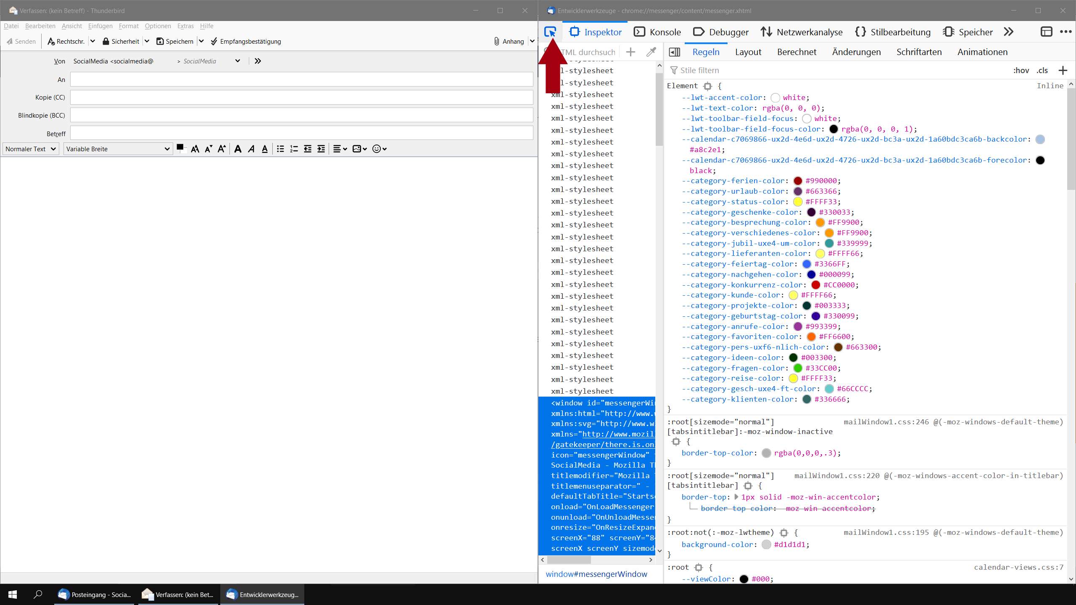Click the three-dot devtools options icon

click(1065, 32)
